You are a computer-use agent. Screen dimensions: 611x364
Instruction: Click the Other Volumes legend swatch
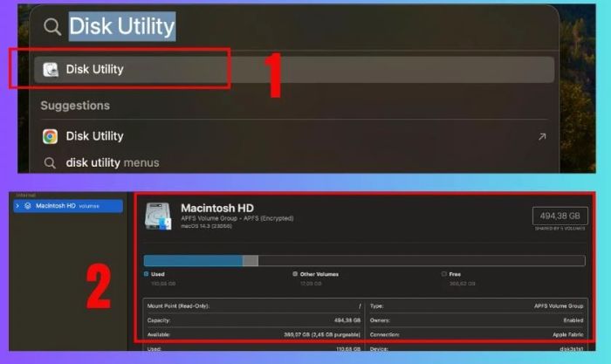click(295, 274)
